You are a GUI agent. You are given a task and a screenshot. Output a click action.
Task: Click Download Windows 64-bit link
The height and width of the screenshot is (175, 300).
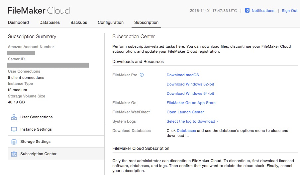[190, 93]
